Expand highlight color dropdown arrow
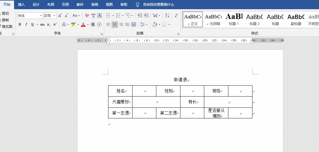This screenshot has height=152, width=319. (x=78, y=24)
